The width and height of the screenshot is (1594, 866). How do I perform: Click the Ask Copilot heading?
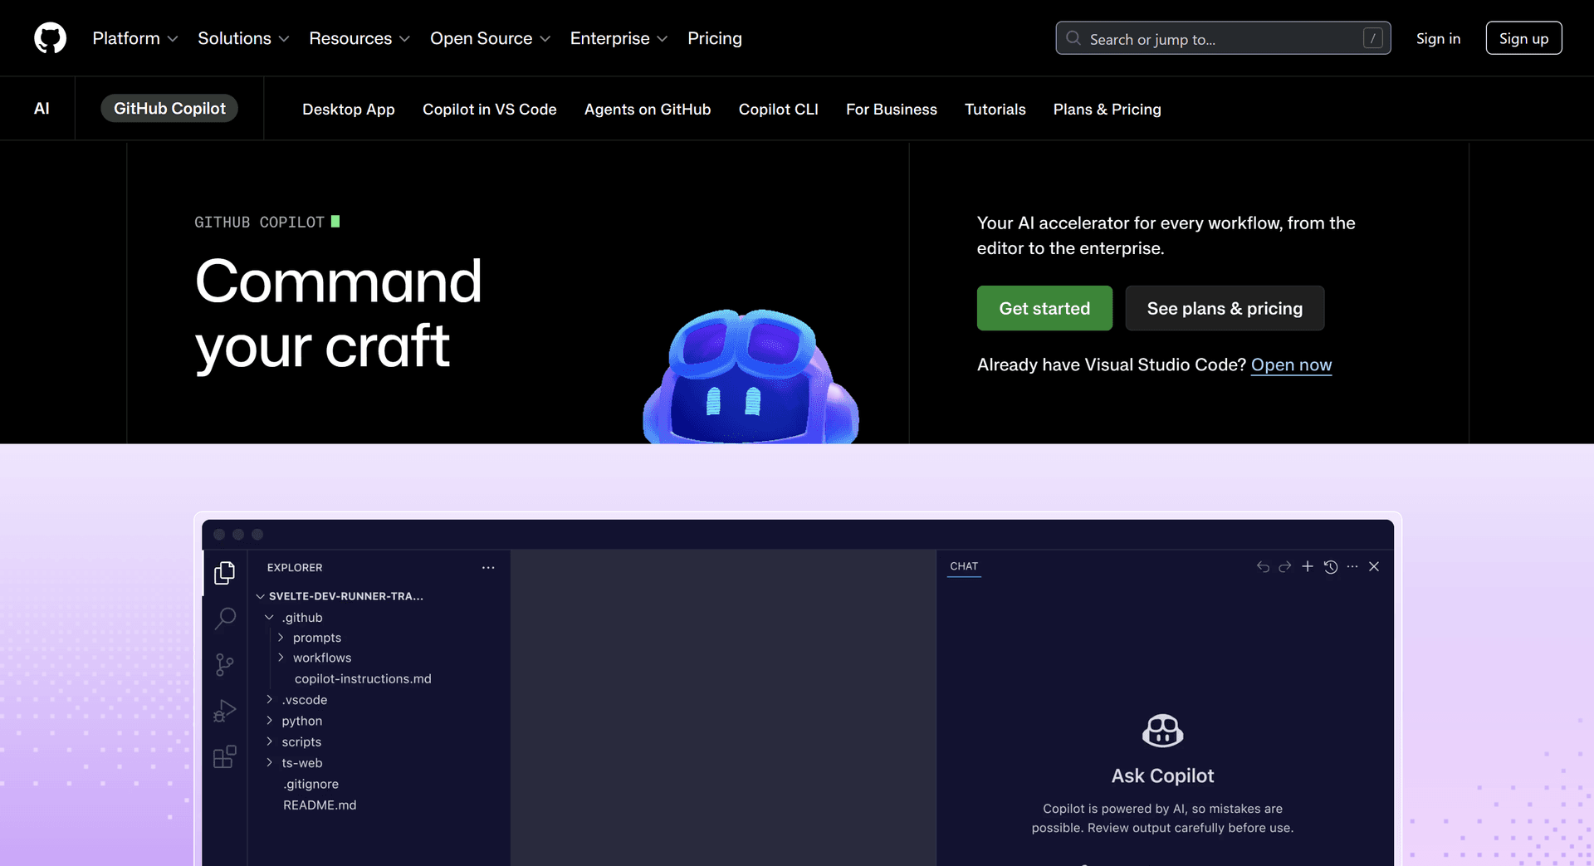[x=1162, y=775]
